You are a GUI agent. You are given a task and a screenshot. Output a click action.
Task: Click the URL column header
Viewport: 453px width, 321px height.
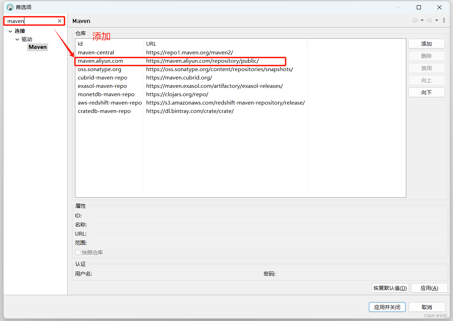coord(225,44)
